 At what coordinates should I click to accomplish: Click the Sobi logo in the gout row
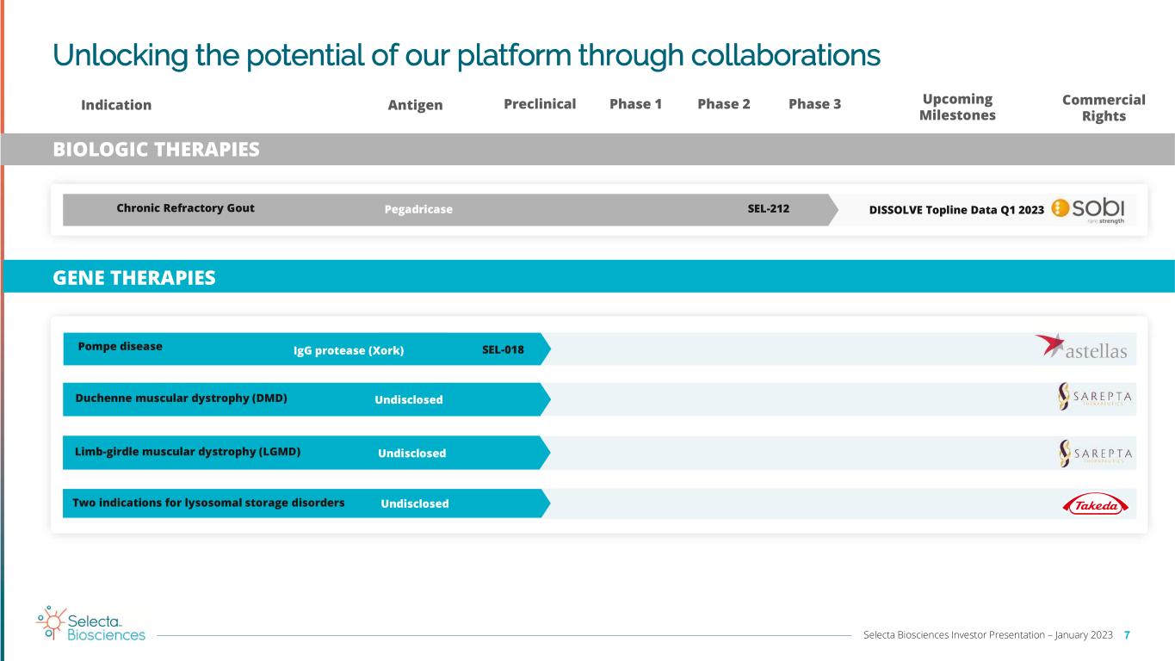(1088, 209)
